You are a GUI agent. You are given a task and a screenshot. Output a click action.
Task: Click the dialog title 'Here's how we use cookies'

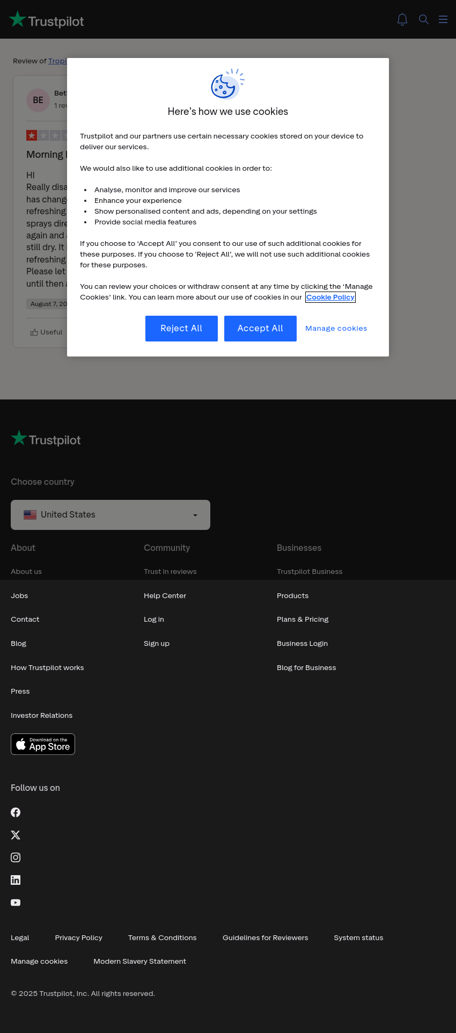(x=228, y=112)
